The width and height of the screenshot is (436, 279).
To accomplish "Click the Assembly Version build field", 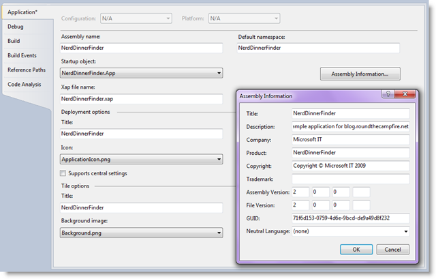I will click(x=341, y=192).
